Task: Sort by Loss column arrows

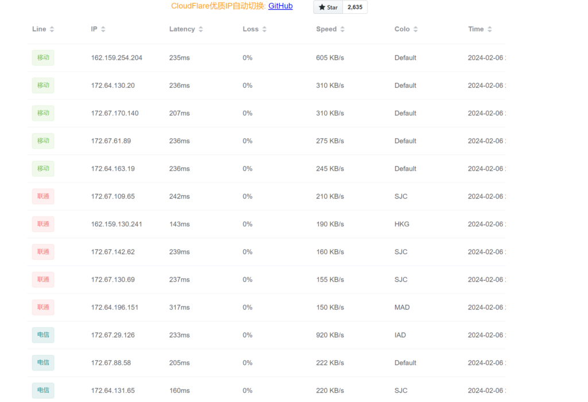Action: [x=264, y=29]
